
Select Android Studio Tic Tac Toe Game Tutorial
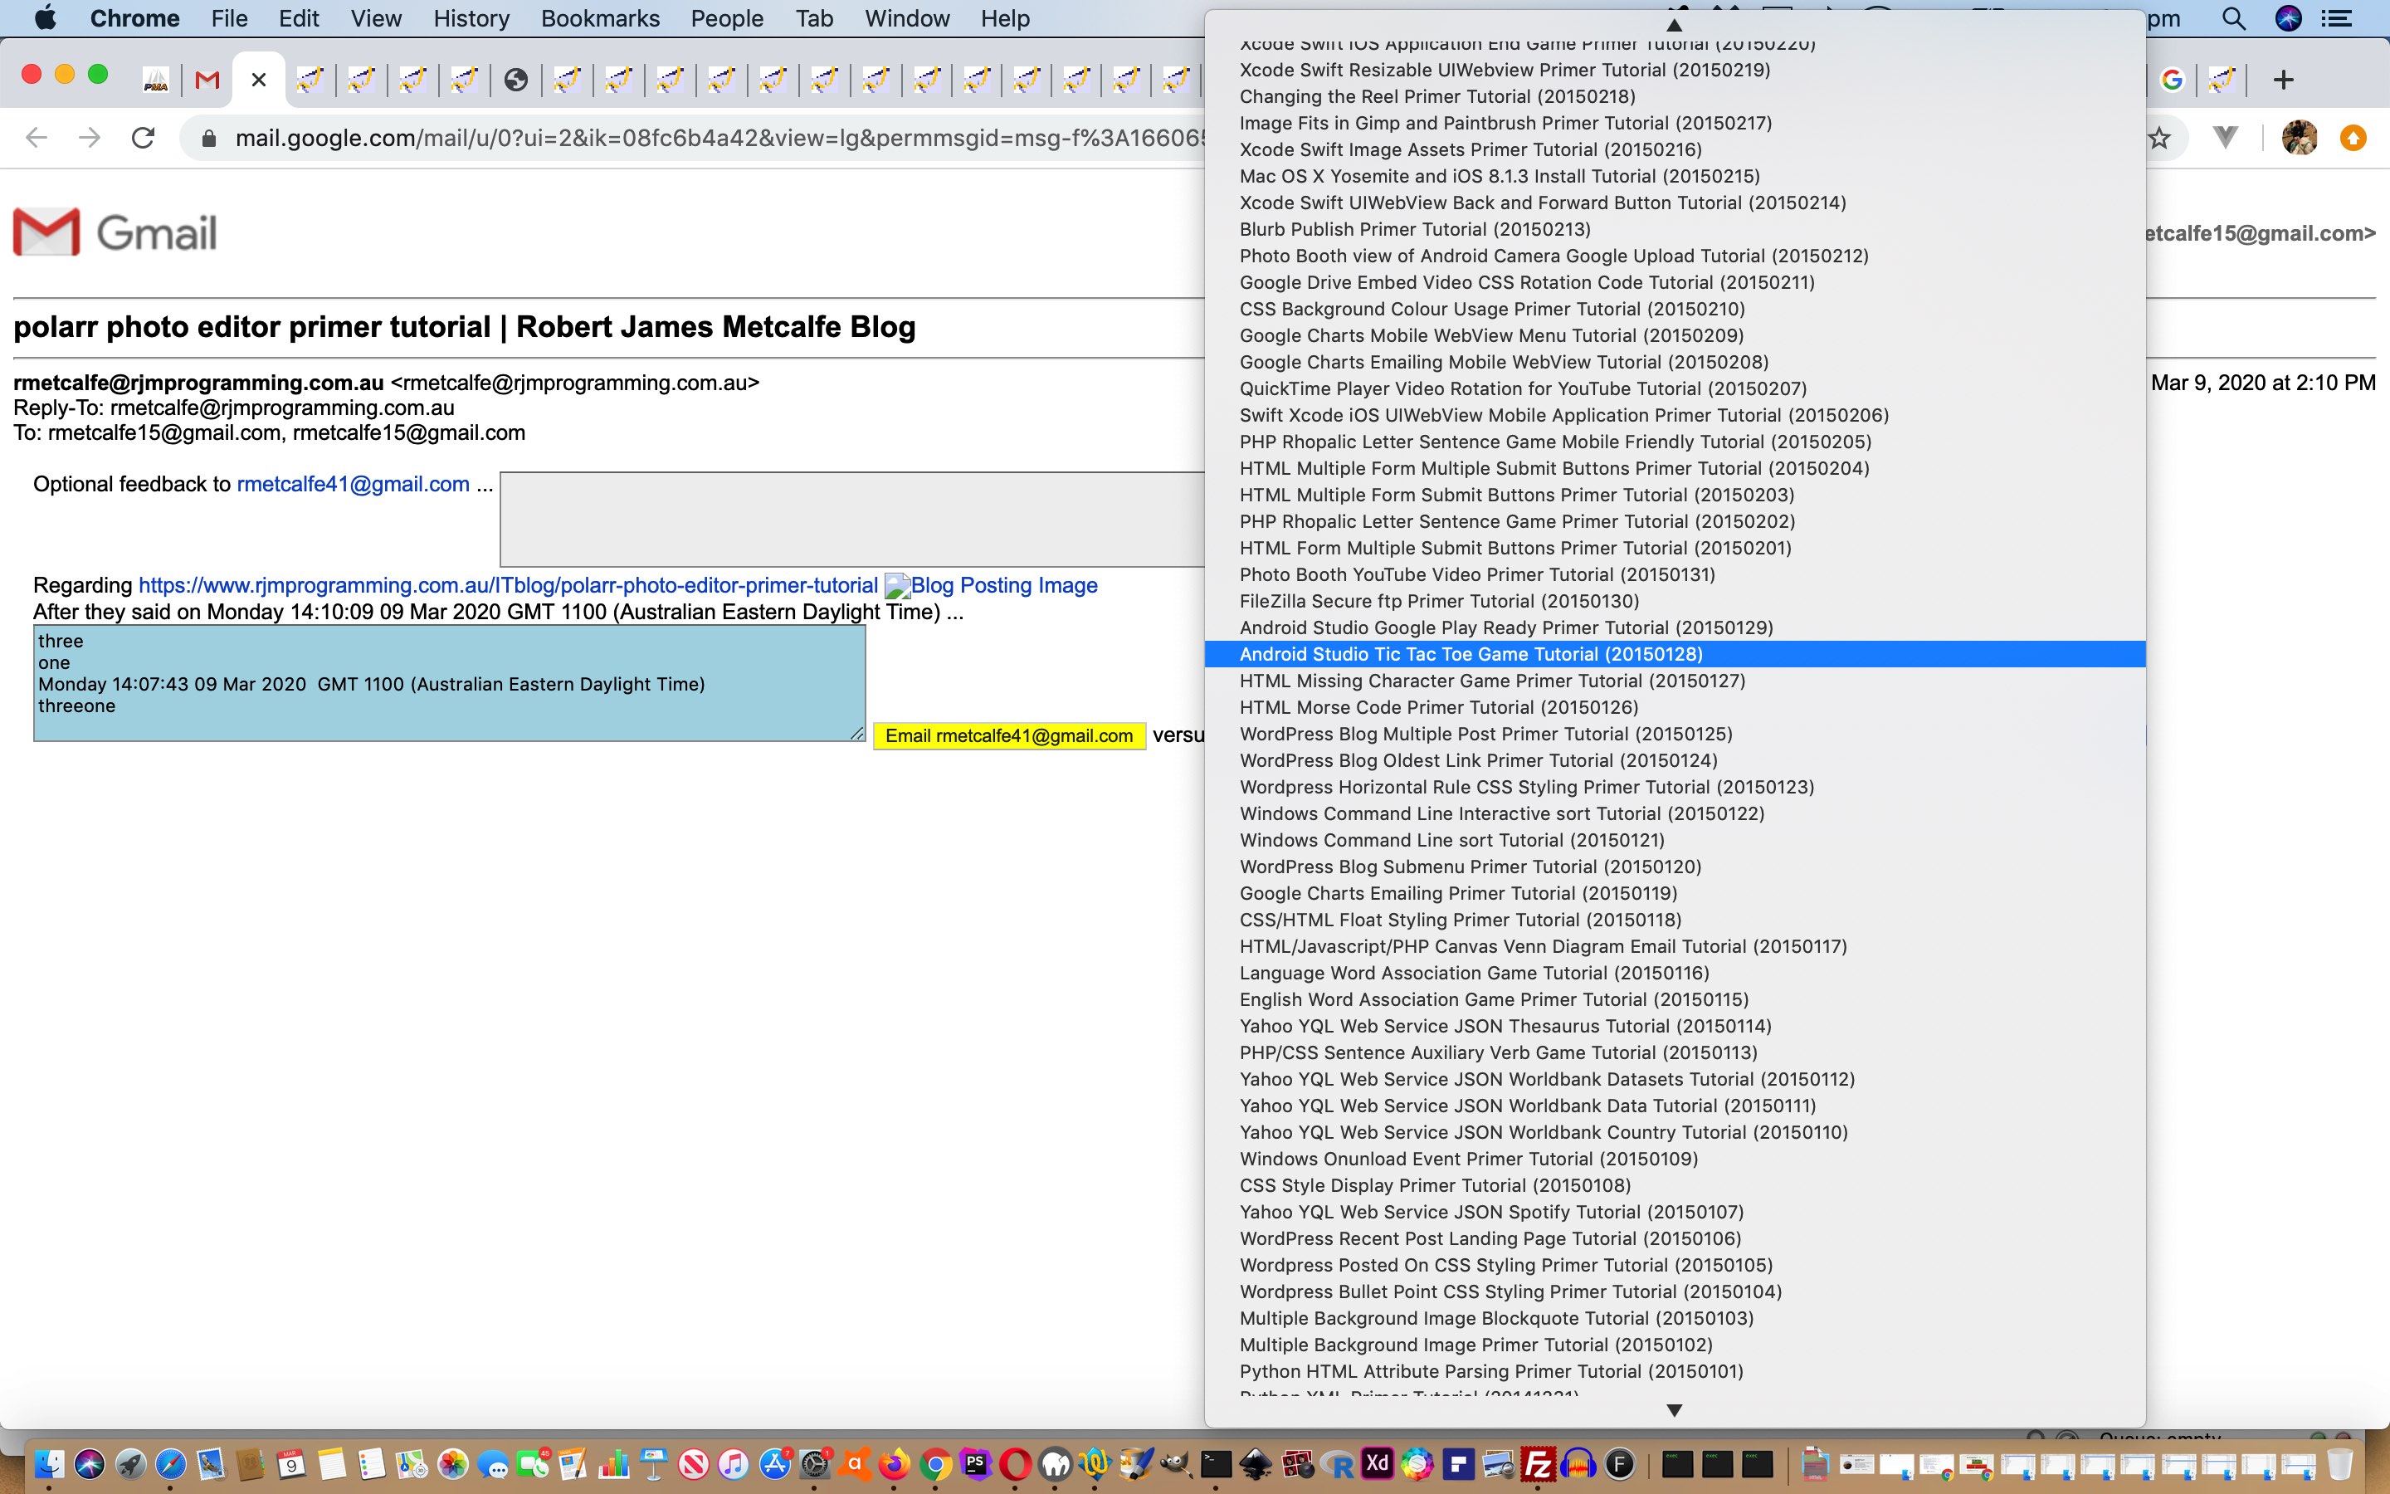click(1675, 654)
